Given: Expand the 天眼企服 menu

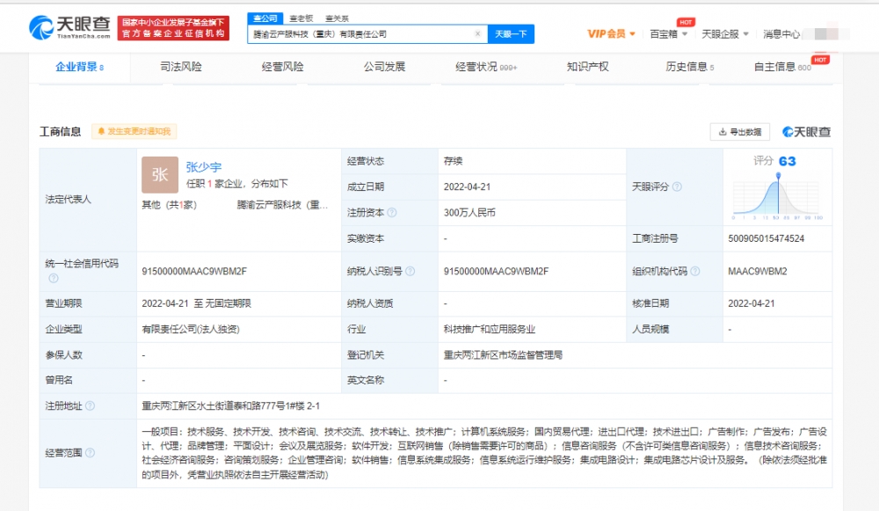Looking at the screenshot, I should point(725,33).
